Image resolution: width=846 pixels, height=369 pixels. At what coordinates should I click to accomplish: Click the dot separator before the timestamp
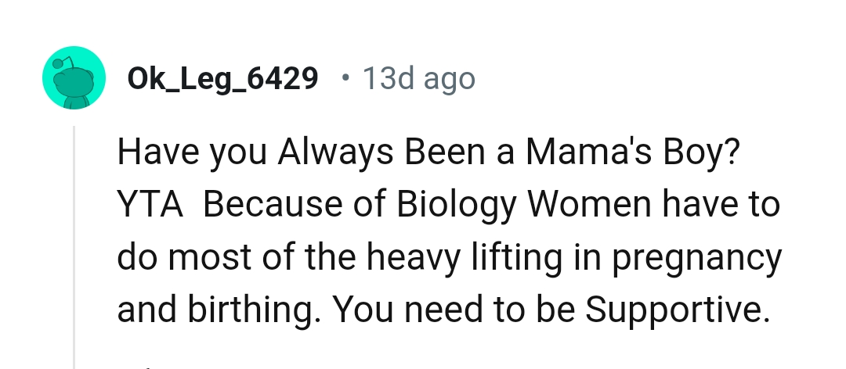(x=345, y=78)
